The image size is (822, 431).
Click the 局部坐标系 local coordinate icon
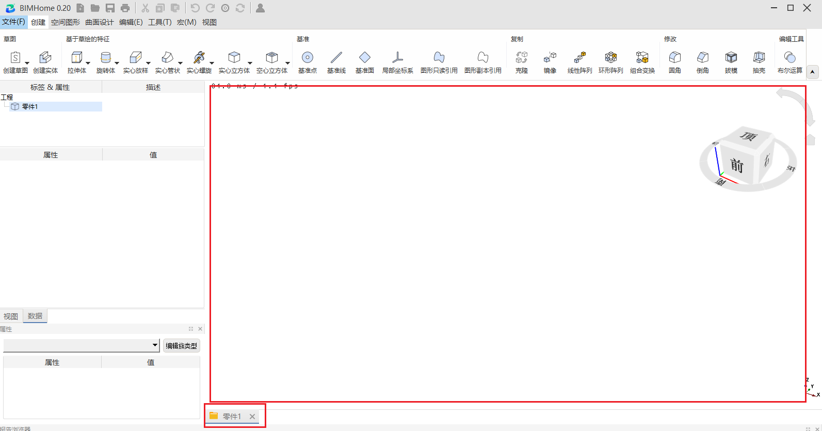[397, 58]
